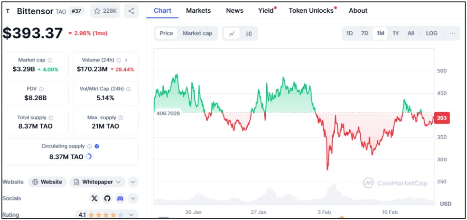This screenshot has width=467, height=220.
Task: Switch to candlestick chart icon
Action: click(x=249, y=34)
